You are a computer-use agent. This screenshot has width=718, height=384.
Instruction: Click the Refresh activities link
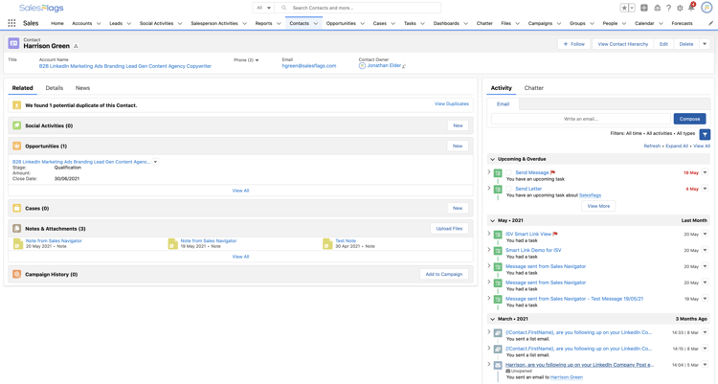tap(652, 146)
